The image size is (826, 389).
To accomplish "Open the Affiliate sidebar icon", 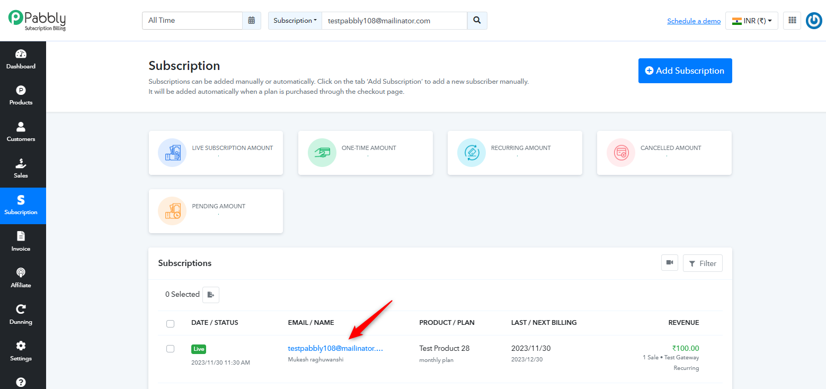I will pyautogui.click(x=21, y=273).
